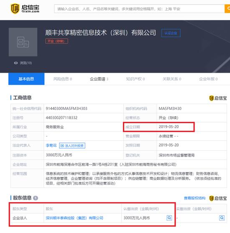Click the eye views counter icon
This screenshot has height=233, width=230.
[x=16, y=63]
